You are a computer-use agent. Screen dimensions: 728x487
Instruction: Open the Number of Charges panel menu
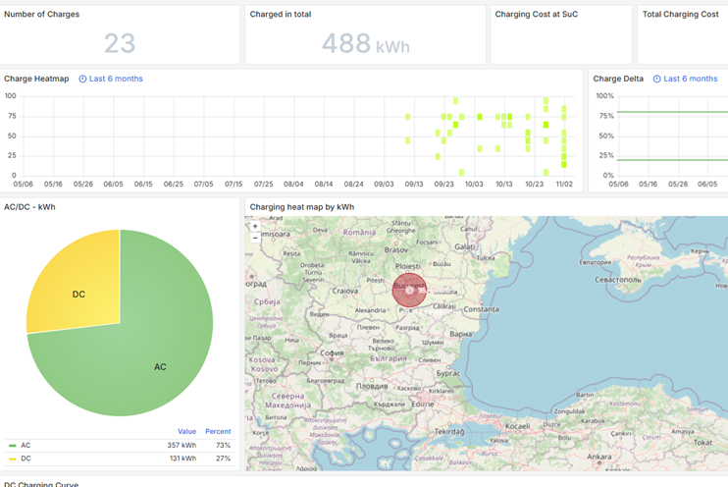pos(42,15)
